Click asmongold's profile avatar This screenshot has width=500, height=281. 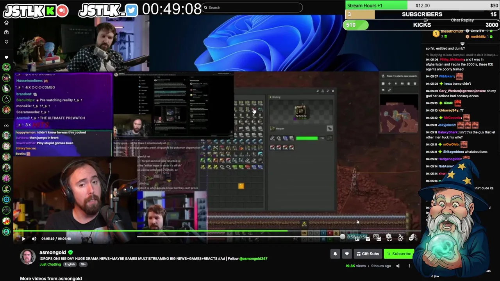tap(28, 257)
